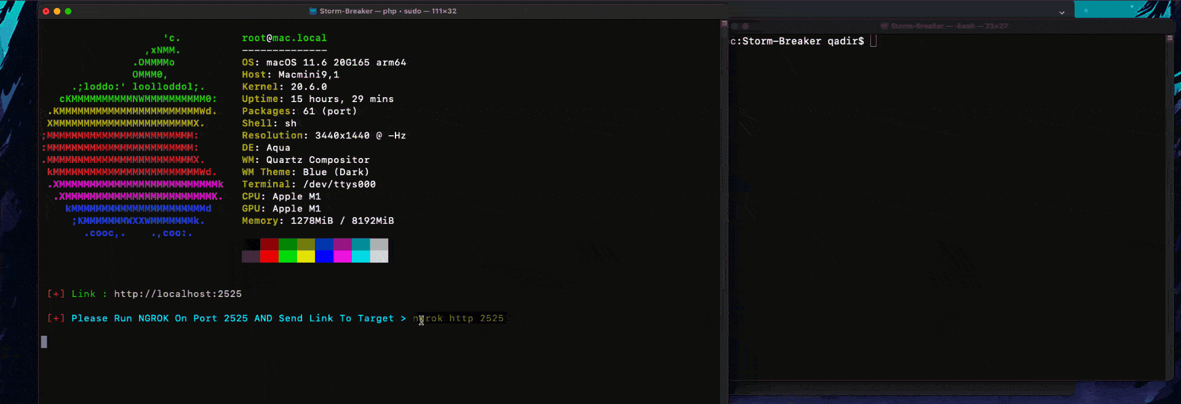1181x404 pixels.
Task: Click the 'GPU: Apple M1' line
Action: pos(281,208)
